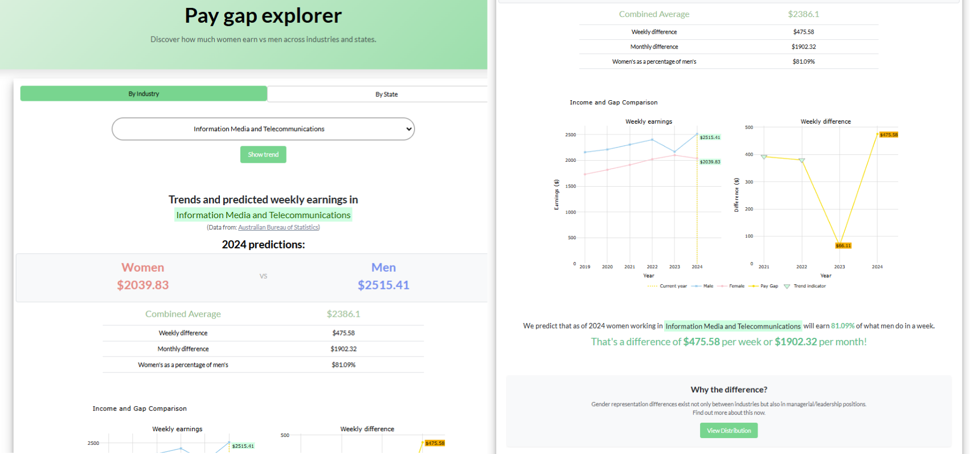
Task: Click the 2022 trend indicator triangle marker
Action: pos(801,161)
